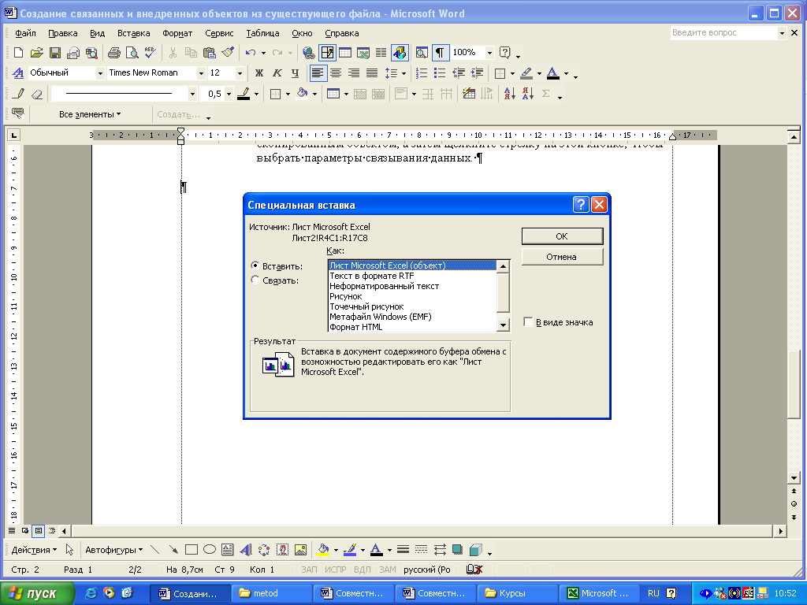
Task: Click the Print icon in toolbar
Action: coord(114,53)
